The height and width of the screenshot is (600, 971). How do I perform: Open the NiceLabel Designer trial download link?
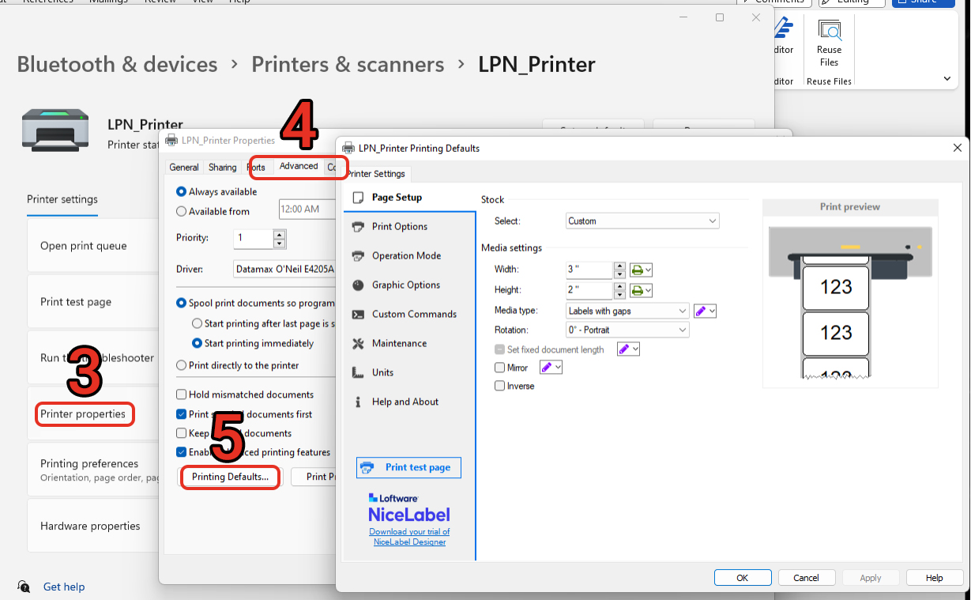(x=409, y=537)
